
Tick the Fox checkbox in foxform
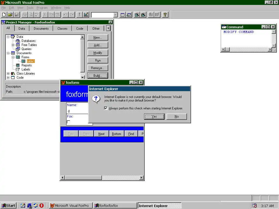tap(68, 122)
